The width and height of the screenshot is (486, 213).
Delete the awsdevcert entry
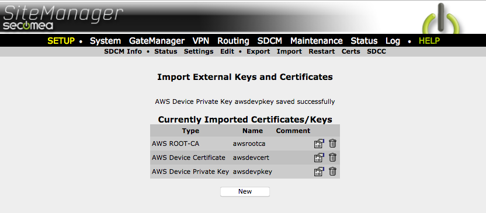pos(332,158)
